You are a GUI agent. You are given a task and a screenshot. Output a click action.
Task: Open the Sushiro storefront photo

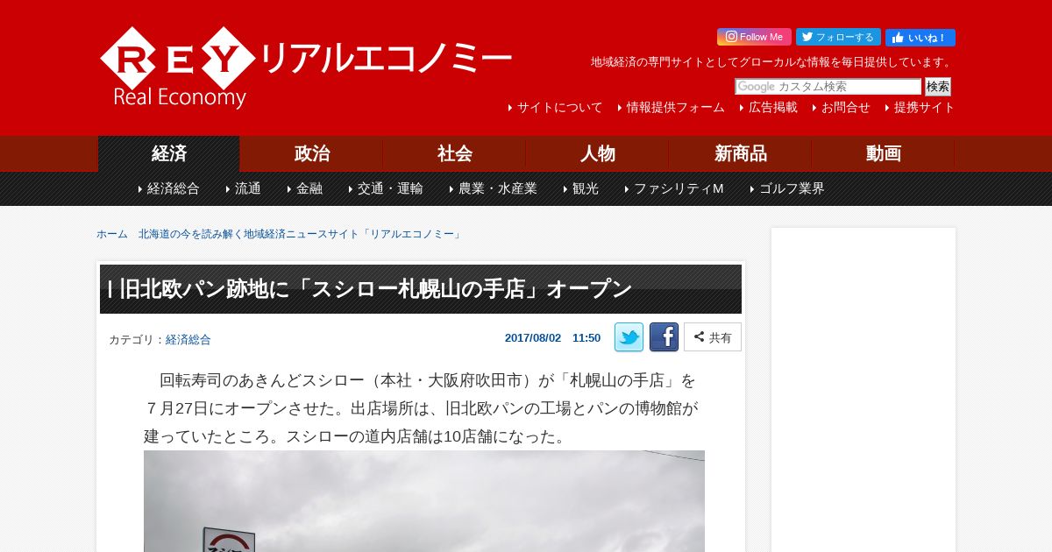pos(424,501)
